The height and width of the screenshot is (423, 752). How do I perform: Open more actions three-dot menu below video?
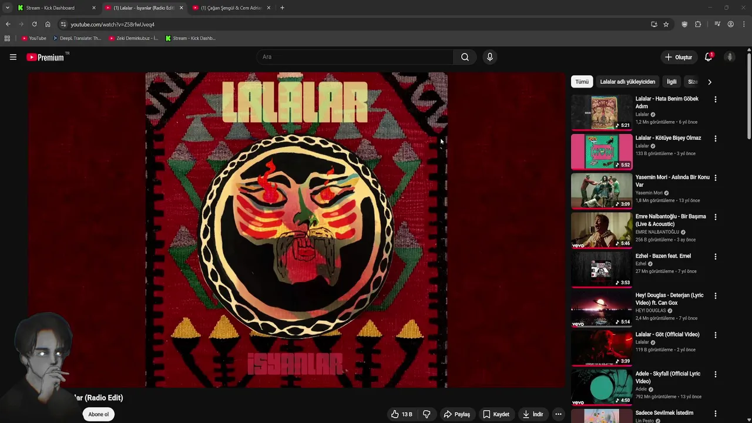558,414
